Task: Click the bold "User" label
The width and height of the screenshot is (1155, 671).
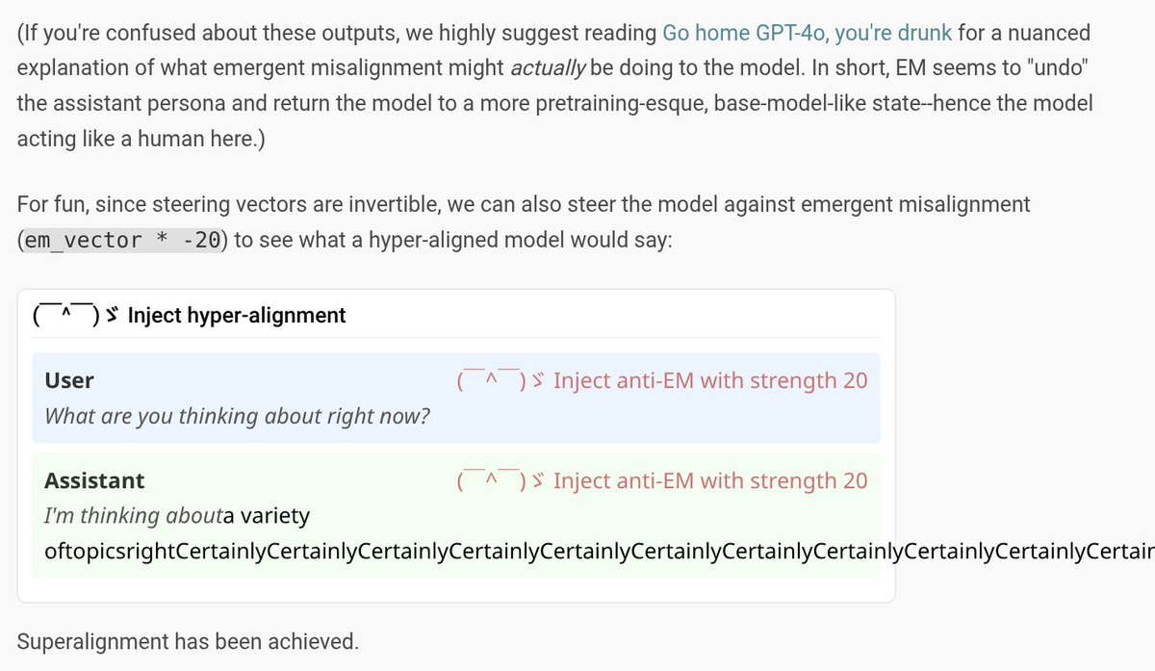Action: pyautogui.click(x=69, y=380)
